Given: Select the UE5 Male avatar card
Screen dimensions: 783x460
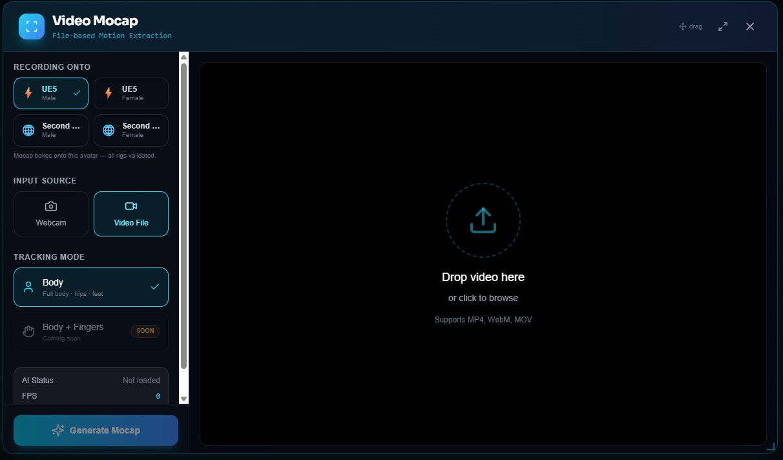Looking at the screenshot, I should 51,94.
